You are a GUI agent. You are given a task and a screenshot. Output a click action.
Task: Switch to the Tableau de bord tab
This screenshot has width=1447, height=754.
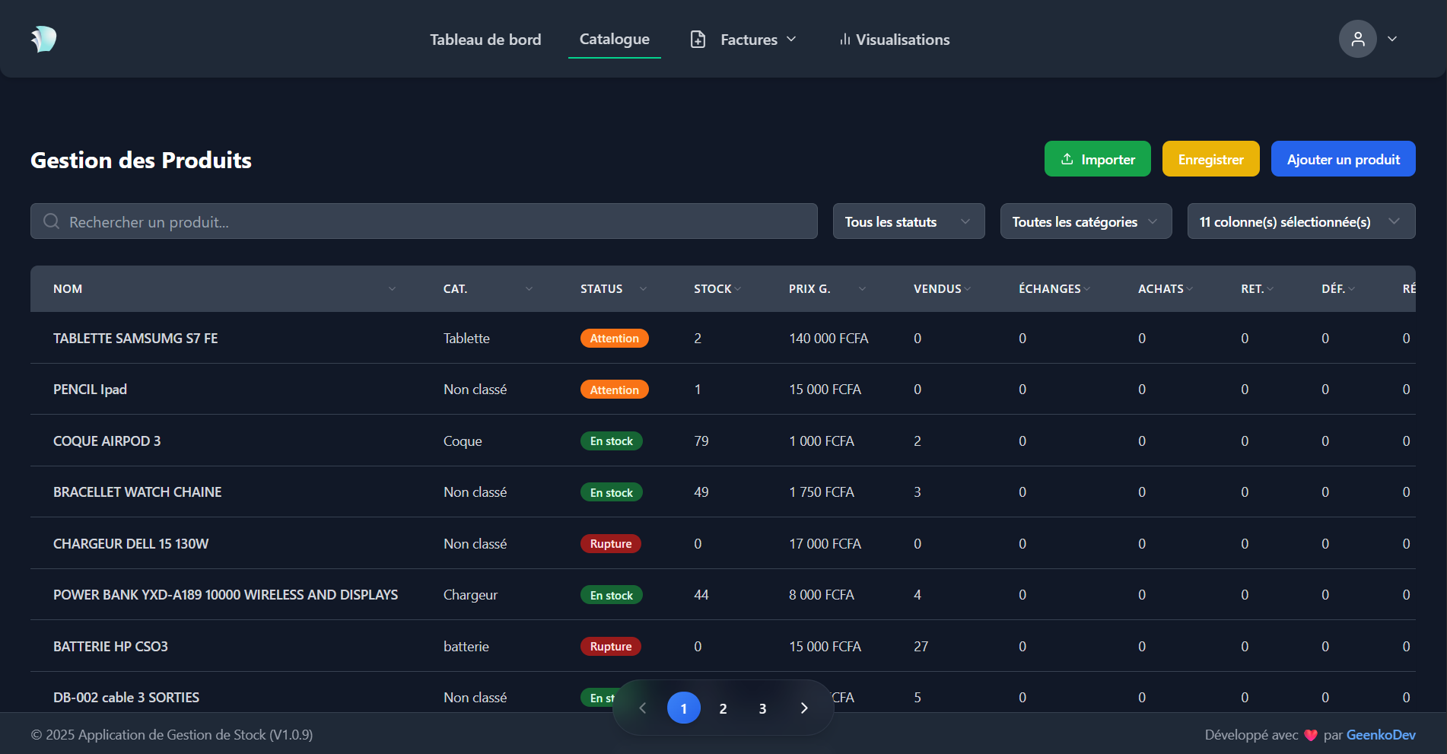pyautogui.click(x=485, y=40)
